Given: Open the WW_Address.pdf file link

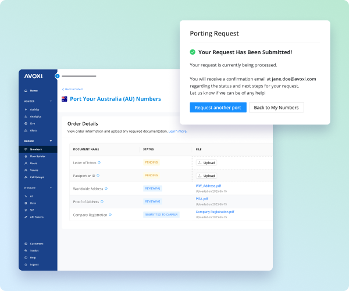Looking at the screenshot, I should point(209,186).
